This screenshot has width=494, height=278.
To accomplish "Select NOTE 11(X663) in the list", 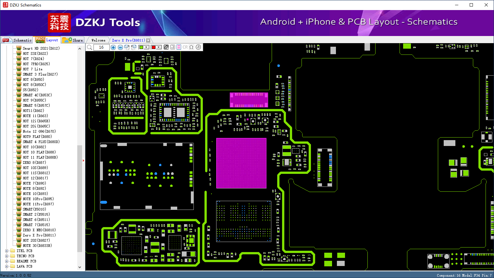I will click(35, 116).
